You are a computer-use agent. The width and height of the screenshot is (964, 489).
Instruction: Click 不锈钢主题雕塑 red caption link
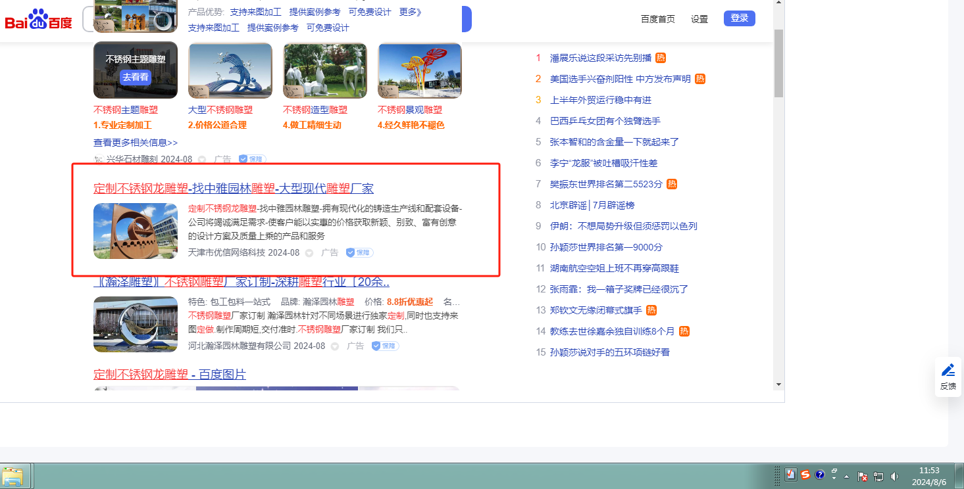[126, 110]
